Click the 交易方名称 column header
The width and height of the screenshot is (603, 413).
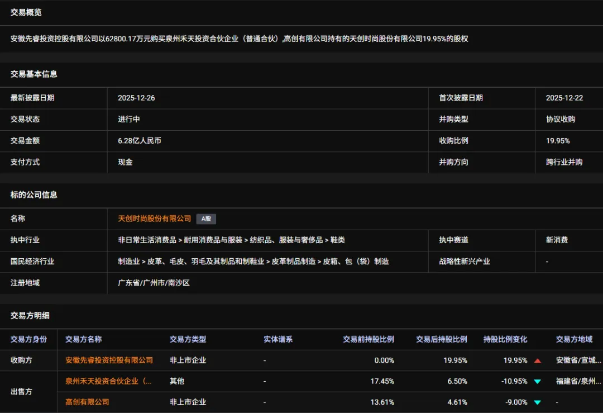(x=83, y=339)
